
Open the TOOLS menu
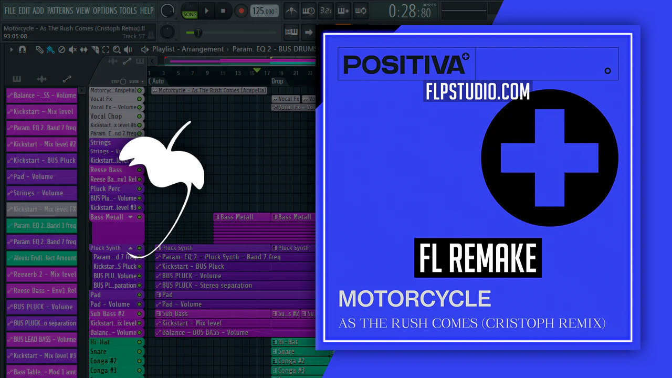click(128, 10)
